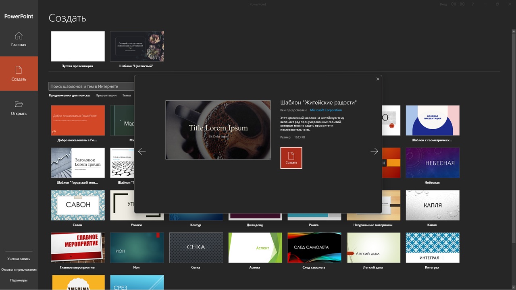Click Вход to sign in
Screen dimensions: 516x290
[x=443, y=4]
